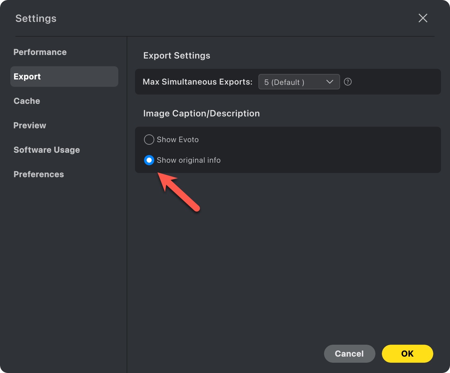Click the Settings dialog title
The width and height of the screenshot is (450, 373).
pyautogui.click(x=36, y=18)
